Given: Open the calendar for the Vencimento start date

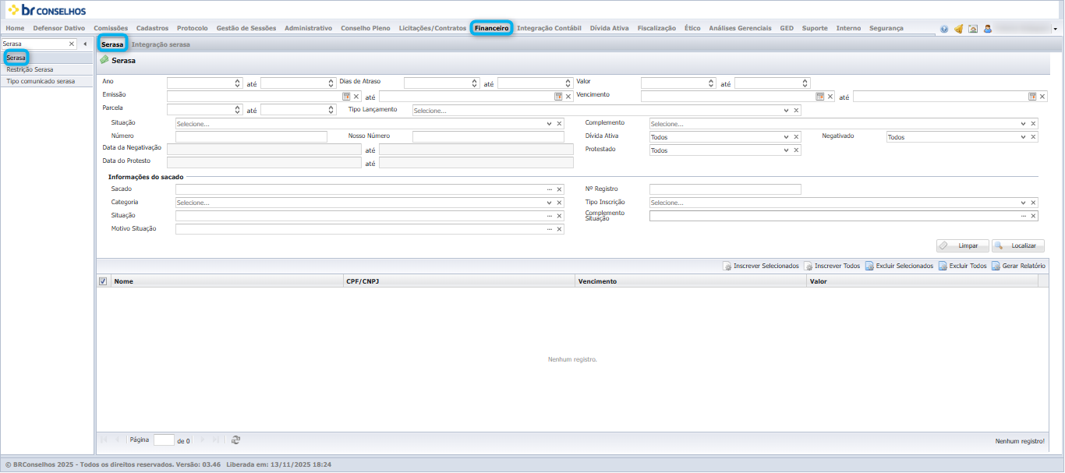Looking at the screenshot, I should click(820, 97).
